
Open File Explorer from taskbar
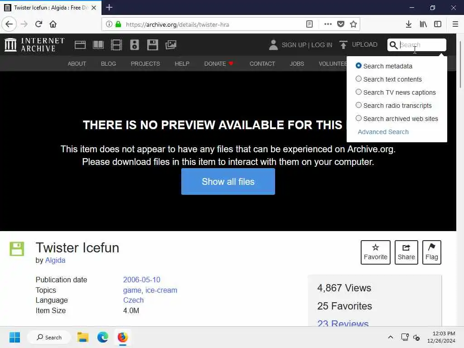(83, 337)
